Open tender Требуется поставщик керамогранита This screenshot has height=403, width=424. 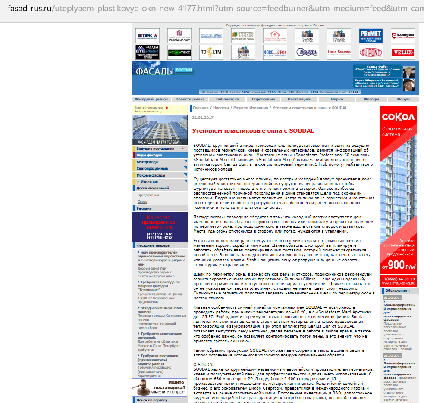[158, 360]
